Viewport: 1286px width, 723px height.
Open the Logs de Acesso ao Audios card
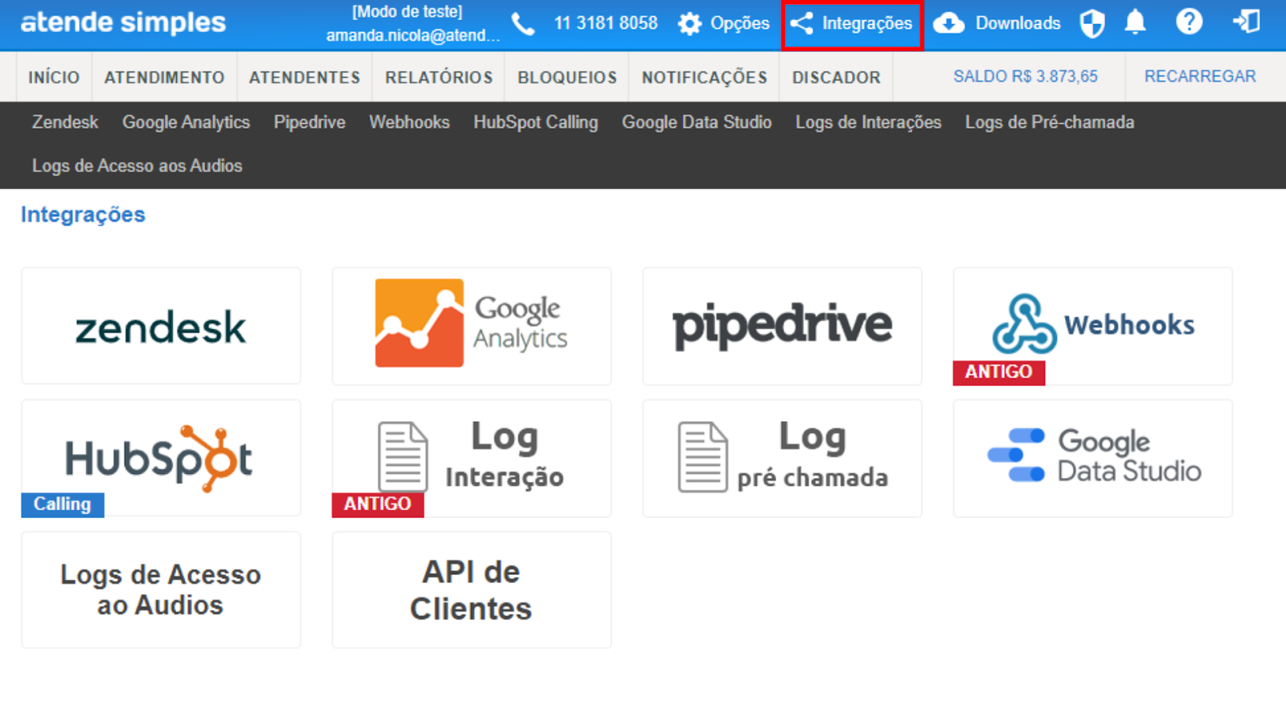tap(162, 590)
